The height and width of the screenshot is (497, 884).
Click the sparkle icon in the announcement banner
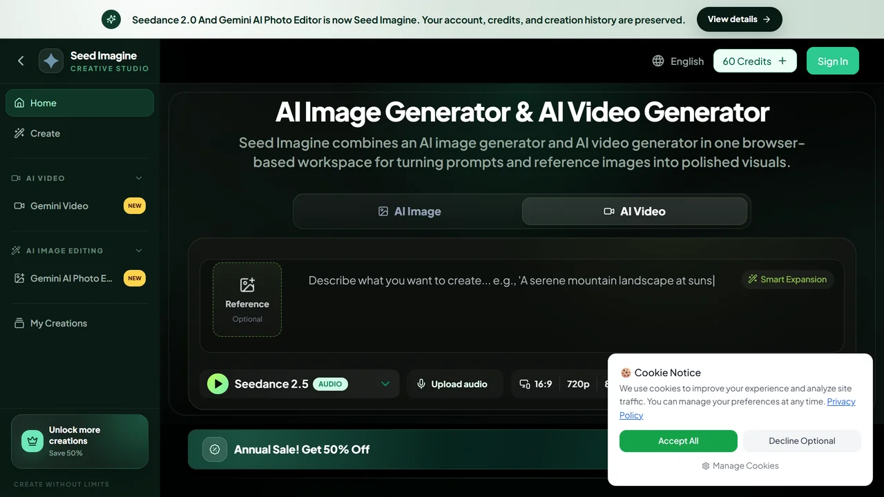click(x=111, y=19)
